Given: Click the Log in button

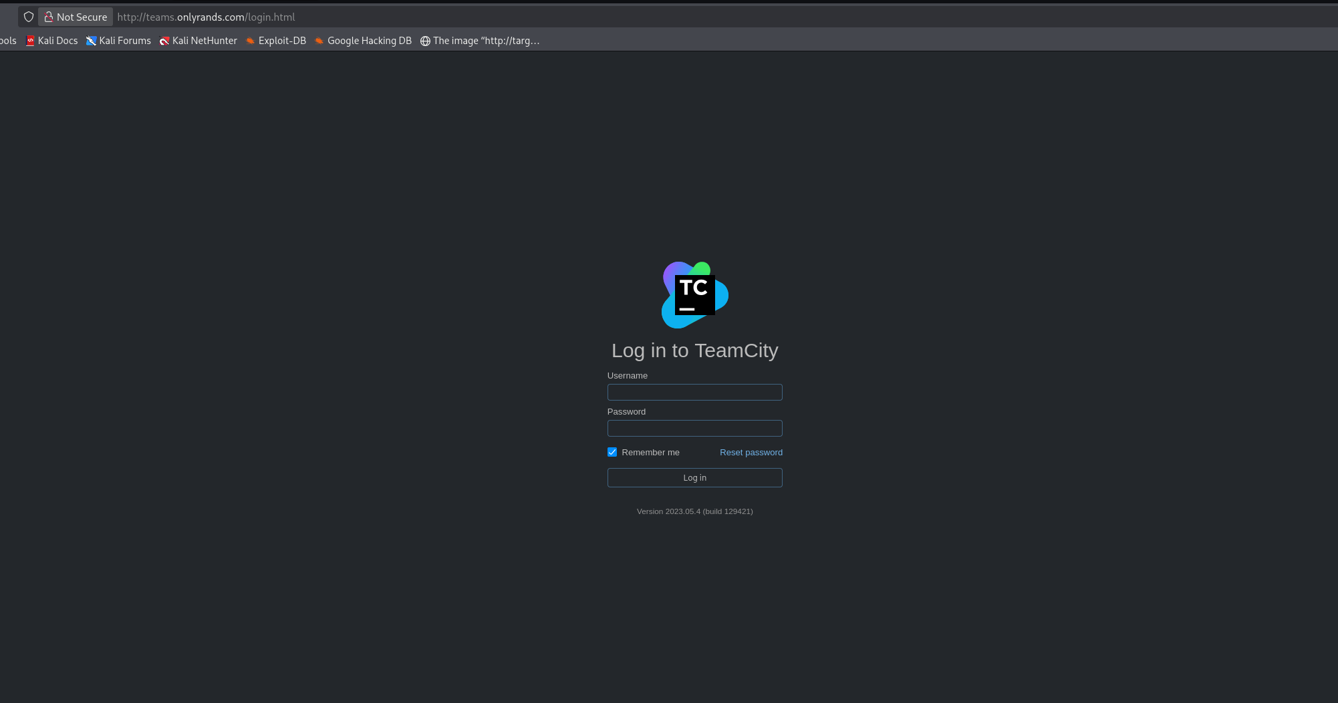Looking at the screenshot, I should coord(695,477).
